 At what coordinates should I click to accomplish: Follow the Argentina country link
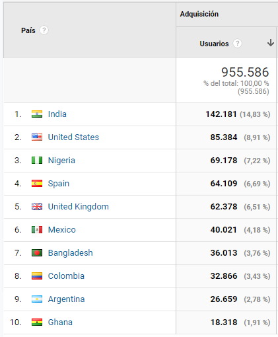[66, 299]
